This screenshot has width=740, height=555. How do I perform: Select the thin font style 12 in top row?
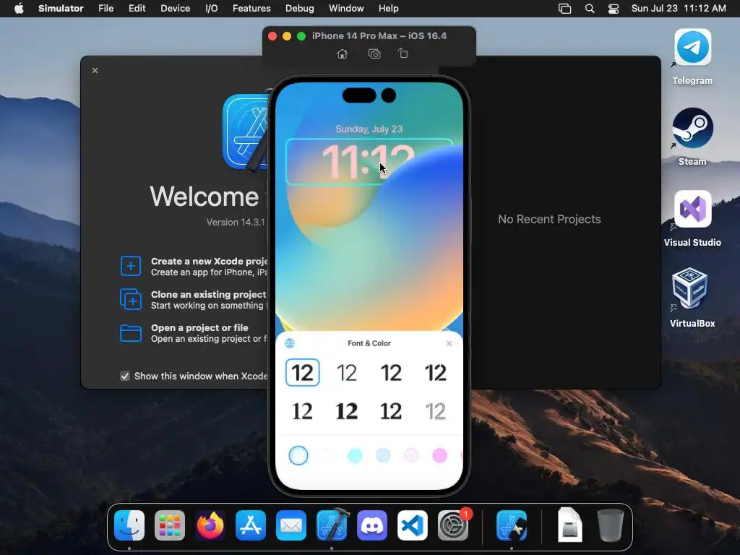click(x=347, y=373)
